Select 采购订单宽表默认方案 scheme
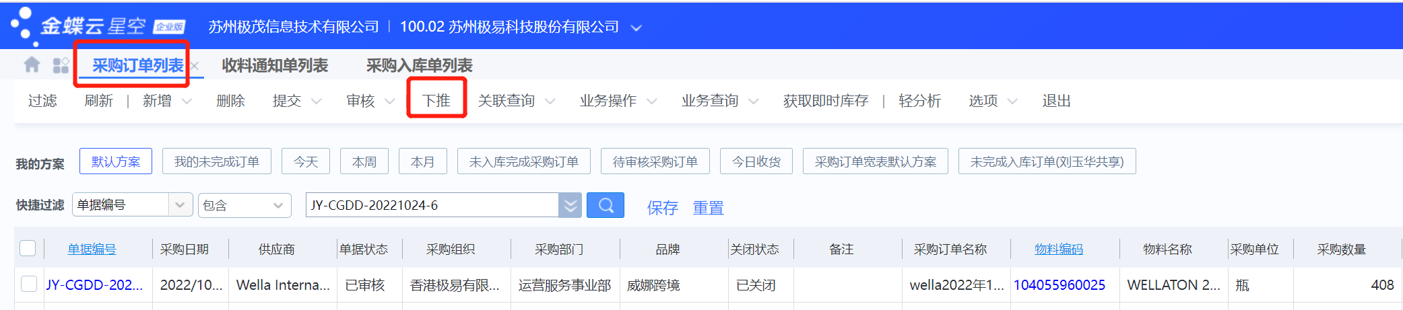 coord(876,161)
